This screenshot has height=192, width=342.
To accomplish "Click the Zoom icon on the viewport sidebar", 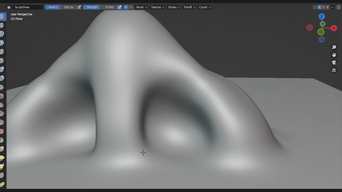I will tap(334, 47).
